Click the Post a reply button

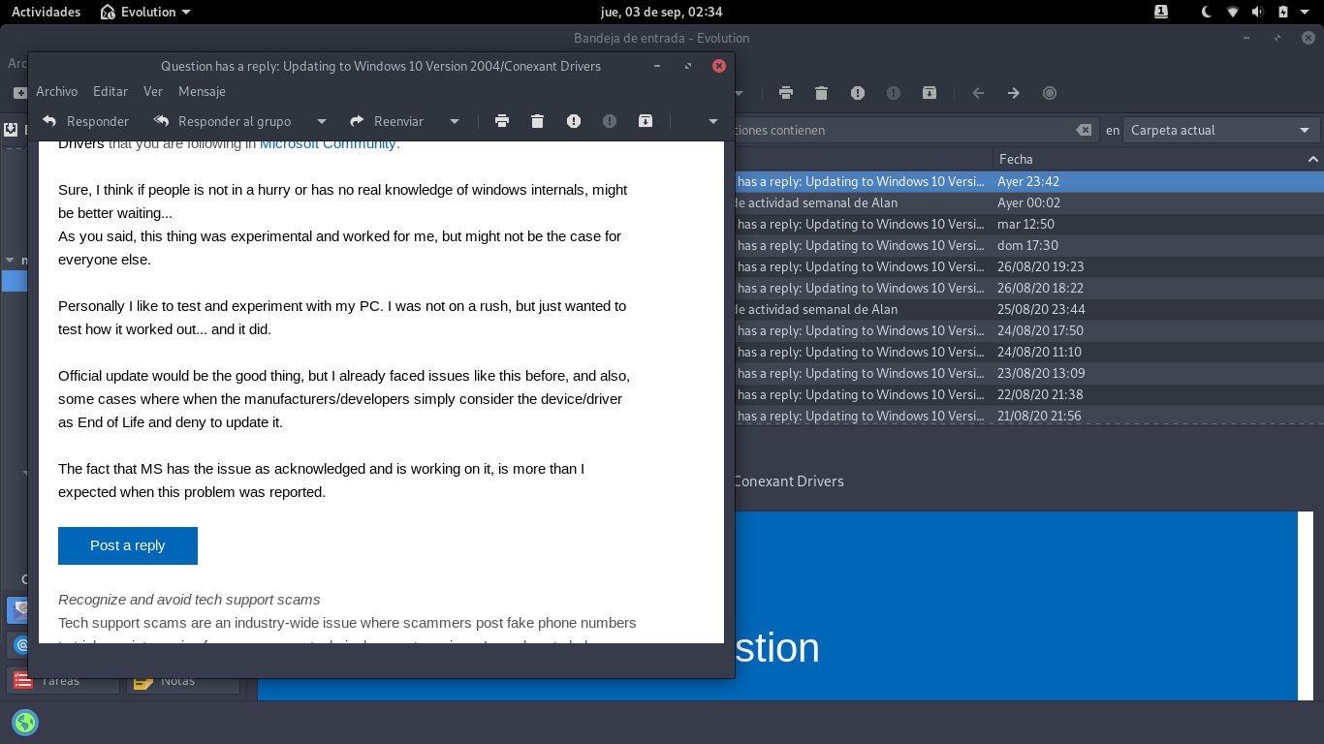pyautogui.click(x=128, y=545)
